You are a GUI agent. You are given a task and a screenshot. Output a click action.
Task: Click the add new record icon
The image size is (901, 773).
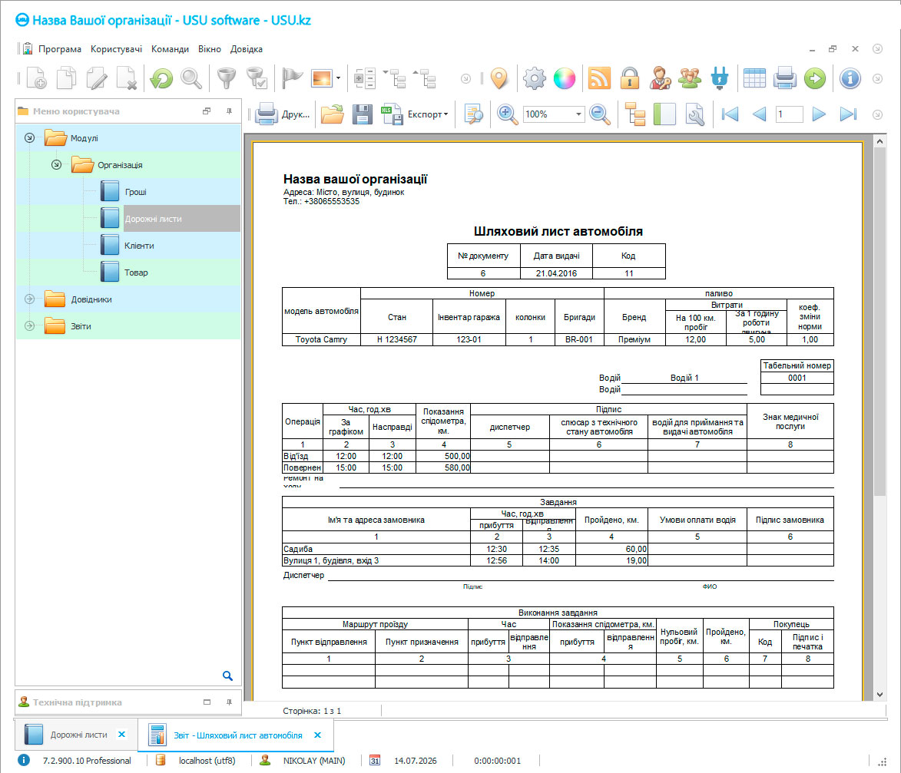point(37,78)
